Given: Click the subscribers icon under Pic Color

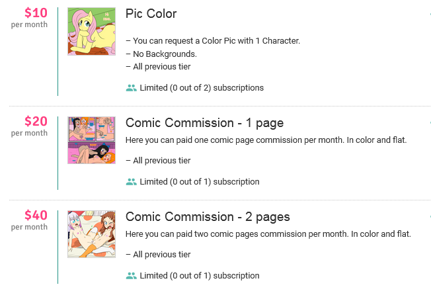Looking at the screenshot, I should point(131,88).
